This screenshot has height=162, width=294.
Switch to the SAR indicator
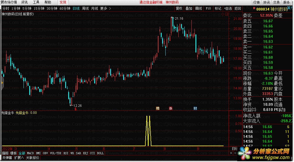[79, 153]
